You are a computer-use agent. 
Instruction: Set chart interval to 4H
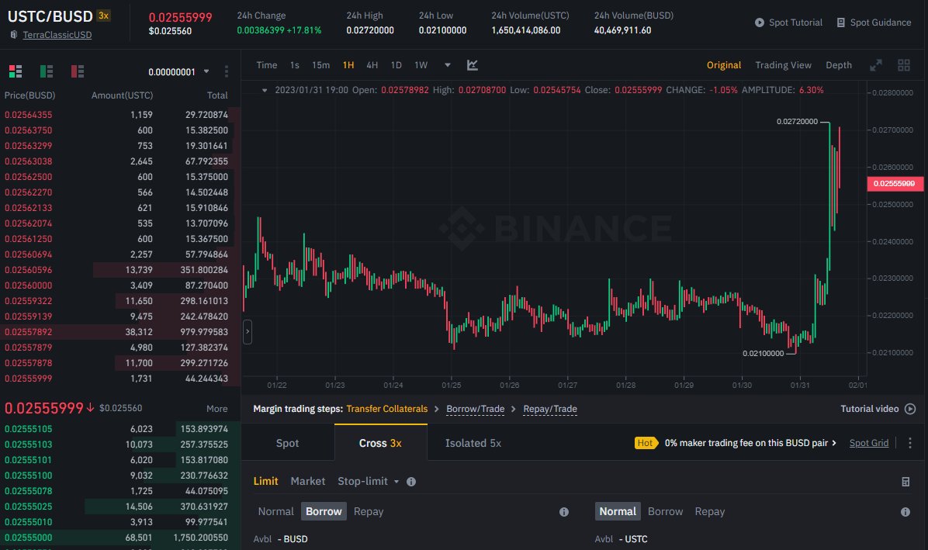pos(372,65)
